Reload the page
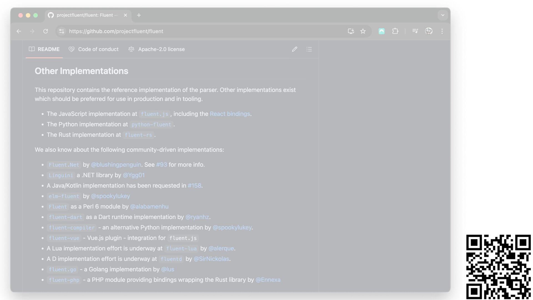This screenshot has height=300, width=533. coord(46,31)
